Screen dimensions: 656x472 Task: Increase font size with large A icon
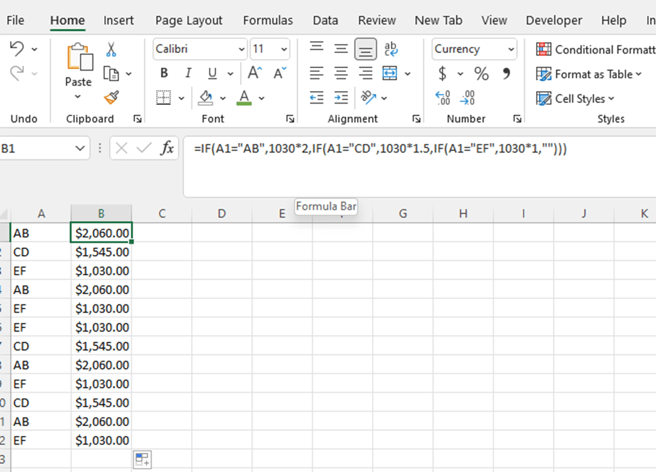[x=255, y=73]
